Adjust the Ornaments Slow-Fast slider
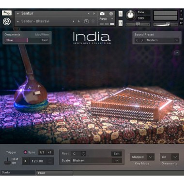Viewport: 184px width, 184px height. pos(27,40)
